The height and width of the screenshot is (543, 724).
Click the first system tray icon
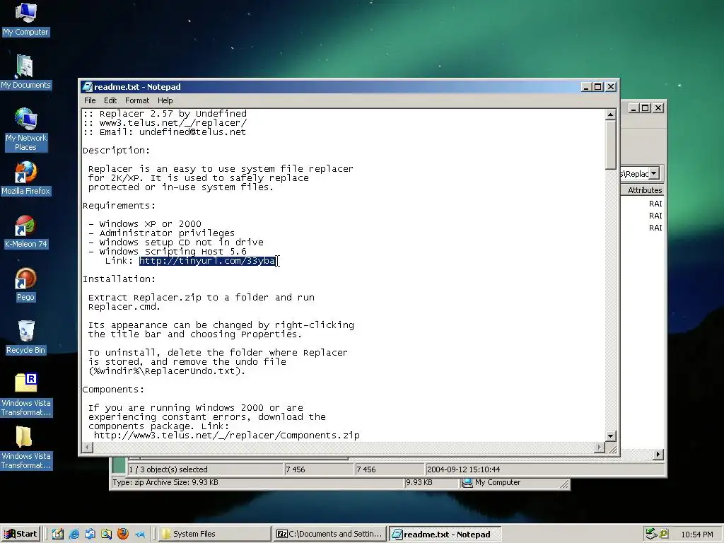click(x=651, y=534)
